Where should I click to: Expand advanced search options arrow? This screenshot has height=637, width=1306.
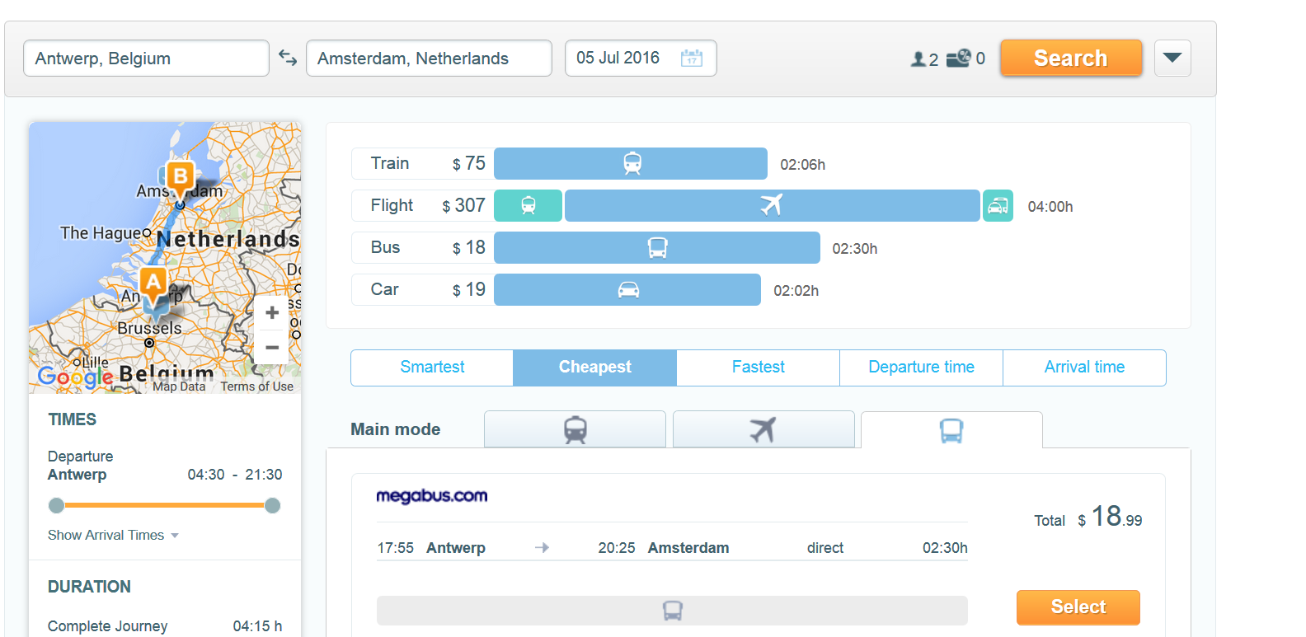click(1172, 58)
